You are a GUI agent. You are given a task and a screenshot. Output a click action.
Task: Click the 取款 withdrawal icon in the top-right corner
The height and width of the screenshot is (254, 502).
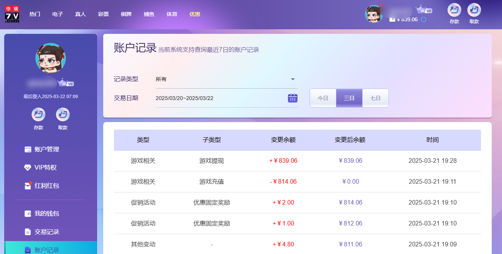(x=474, y=11)
